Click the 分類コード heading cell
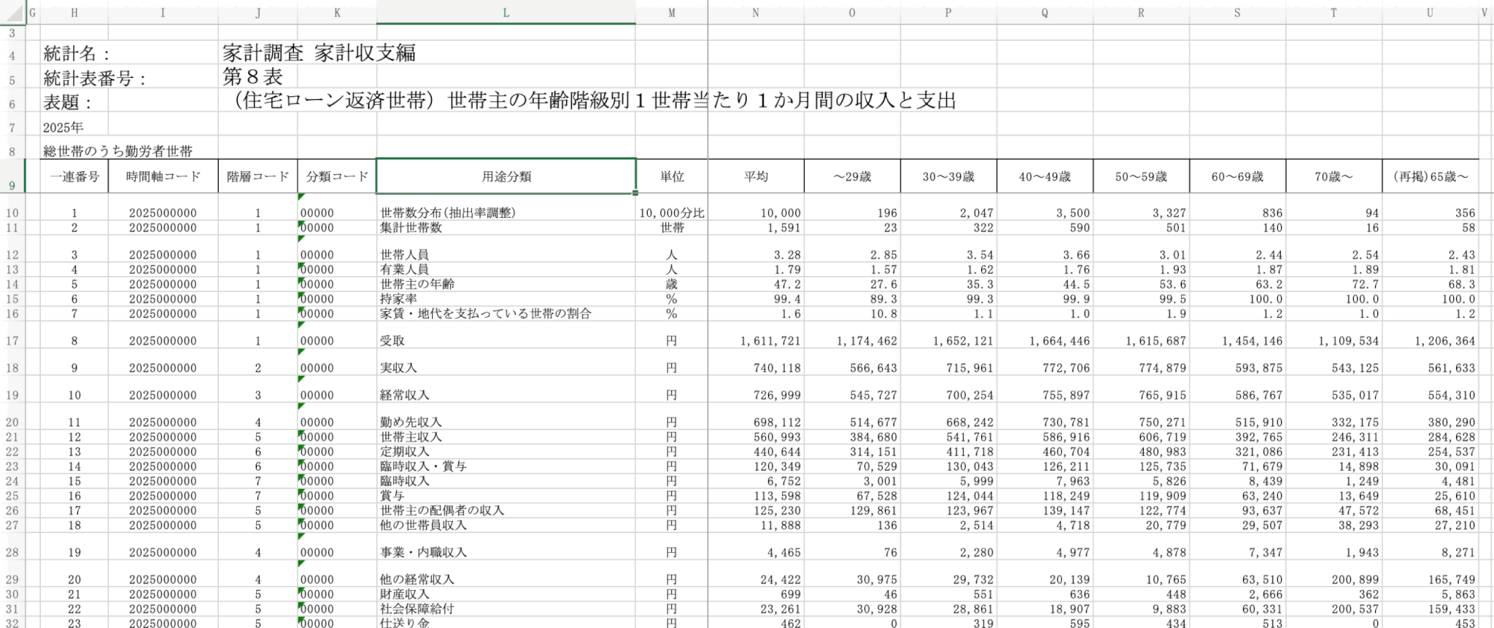The image size is (1494, 628). (x=337, y=176)
